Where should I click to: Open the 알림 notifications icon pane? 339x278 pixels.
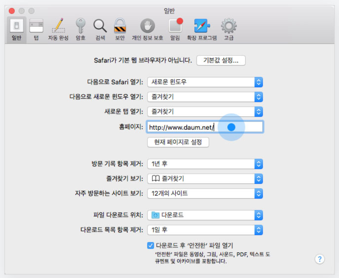[175, 30]
